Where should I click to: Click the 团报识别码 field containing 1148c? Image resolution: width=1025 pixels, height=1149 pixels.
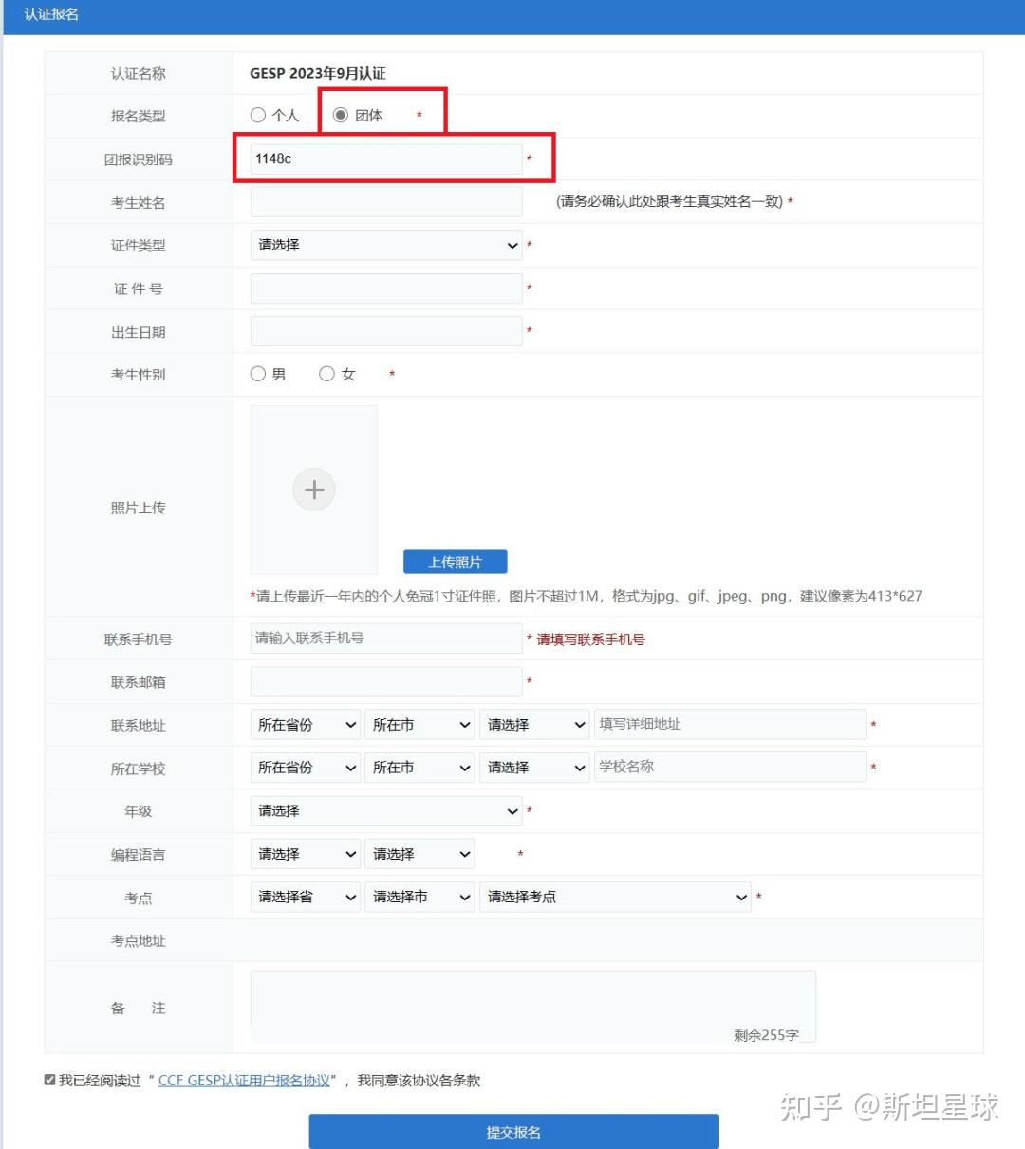(385, 158)
